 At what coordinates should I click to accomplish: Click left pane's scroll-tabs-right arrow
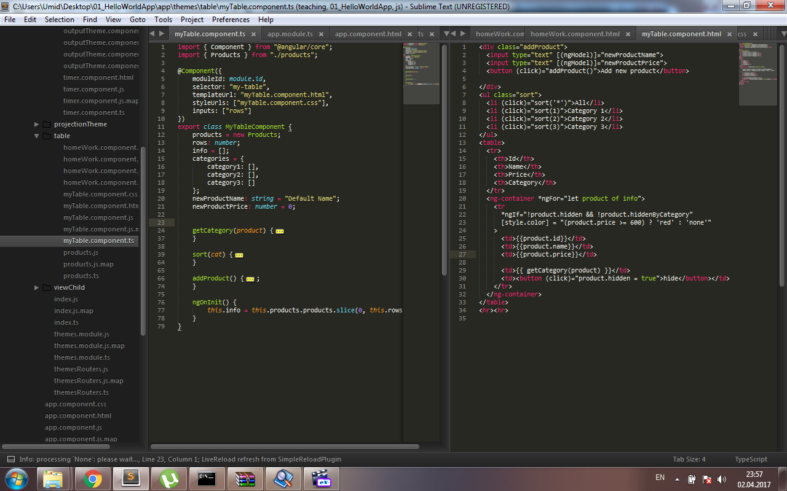162,34
